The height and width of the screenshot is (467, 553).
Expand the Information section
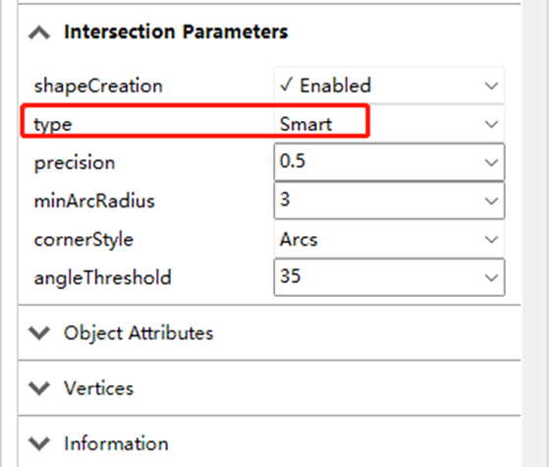tap(39, 443)
